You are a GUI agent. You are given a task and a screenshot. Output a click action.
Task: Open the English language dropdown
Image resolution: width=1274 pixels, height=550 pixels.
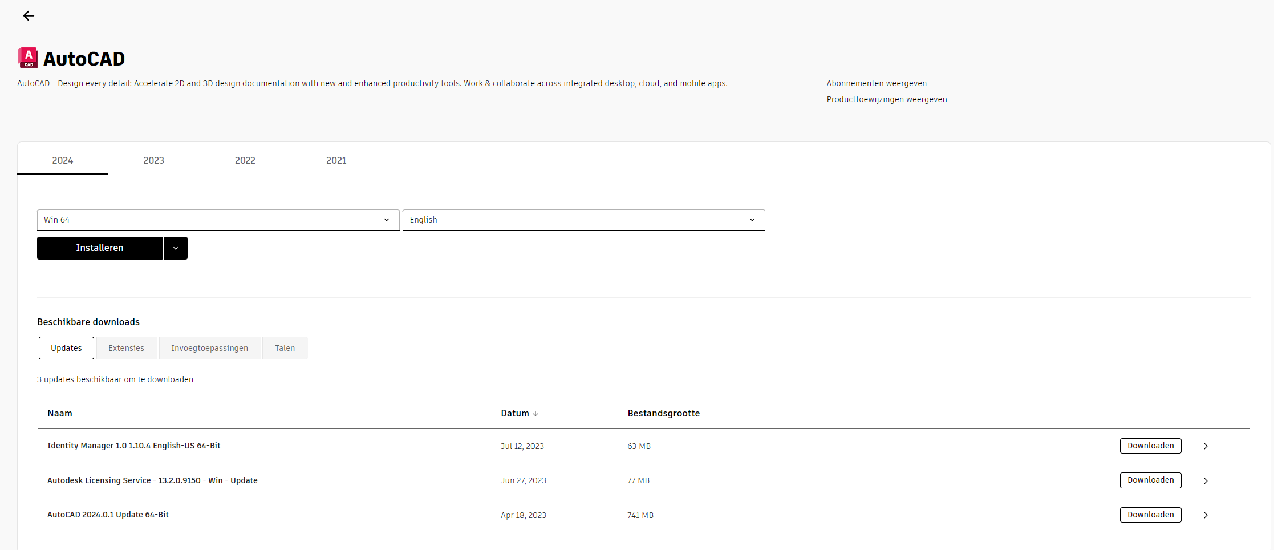coord(583,220)
